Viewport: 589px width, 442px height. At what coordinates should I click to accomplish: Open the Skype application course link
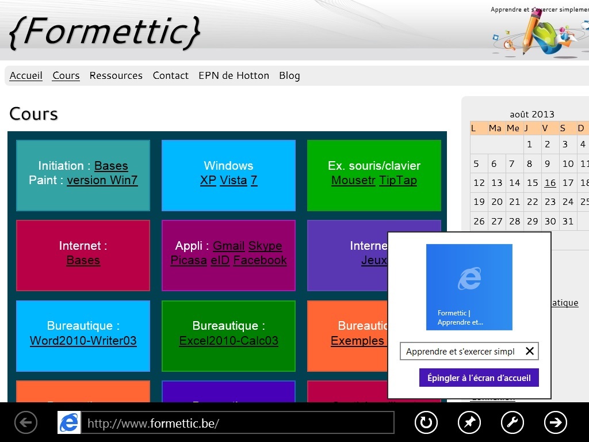click(265, 246)
